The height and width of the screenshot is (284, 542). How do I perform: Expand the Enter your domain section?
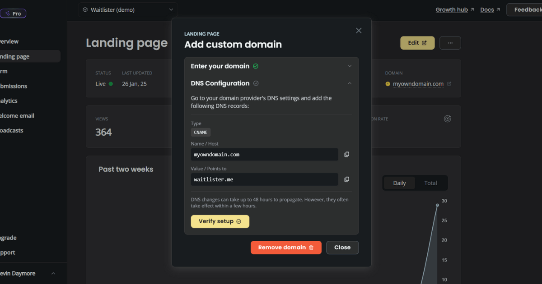coord(349,66)
